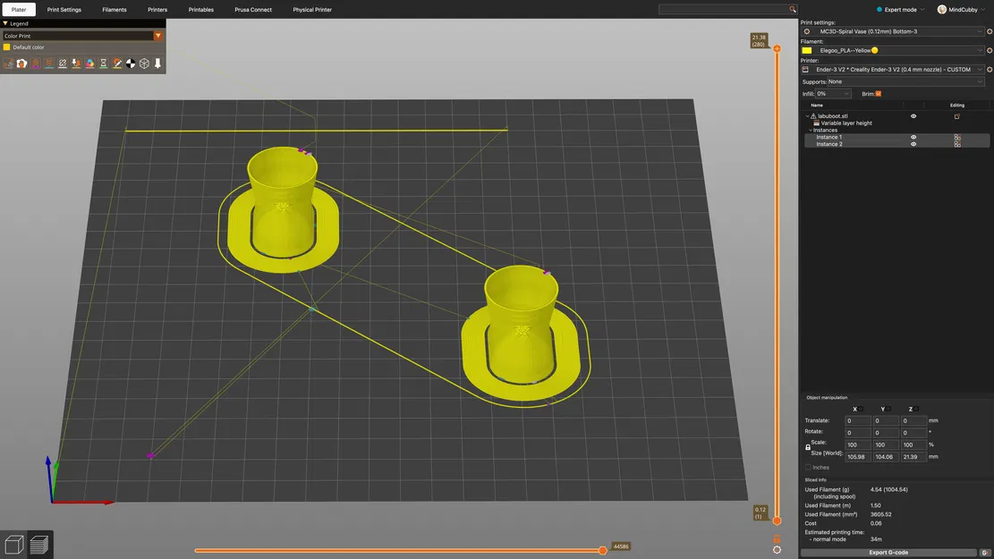Switch to 3D editor view cube icon
Screen dimensions: 994x559
pyautogui.click(x=14, y=545)
